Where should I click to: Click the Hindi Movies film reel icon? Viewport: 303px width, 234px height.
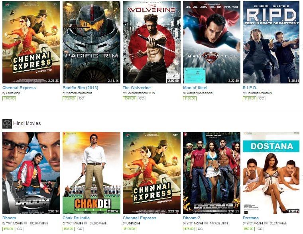pyautogui.click(x=7, y=123)
